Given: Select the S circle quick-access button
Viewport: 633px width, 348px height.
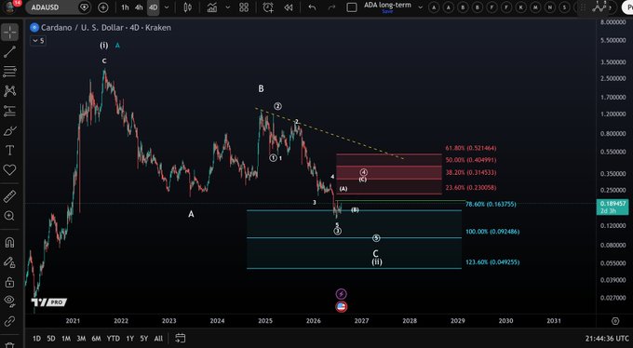Looking at the screenshot, I should (565, 7).
